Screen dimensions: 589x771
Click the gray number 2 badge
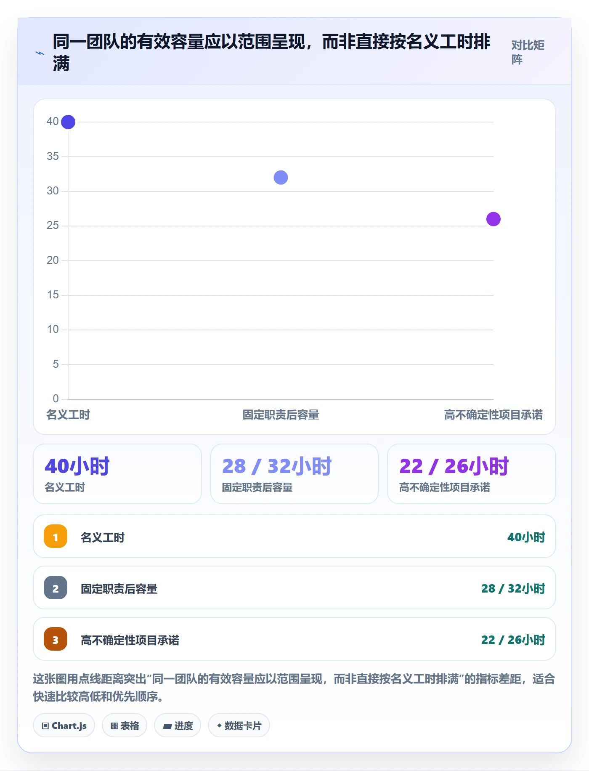[56, 588]
